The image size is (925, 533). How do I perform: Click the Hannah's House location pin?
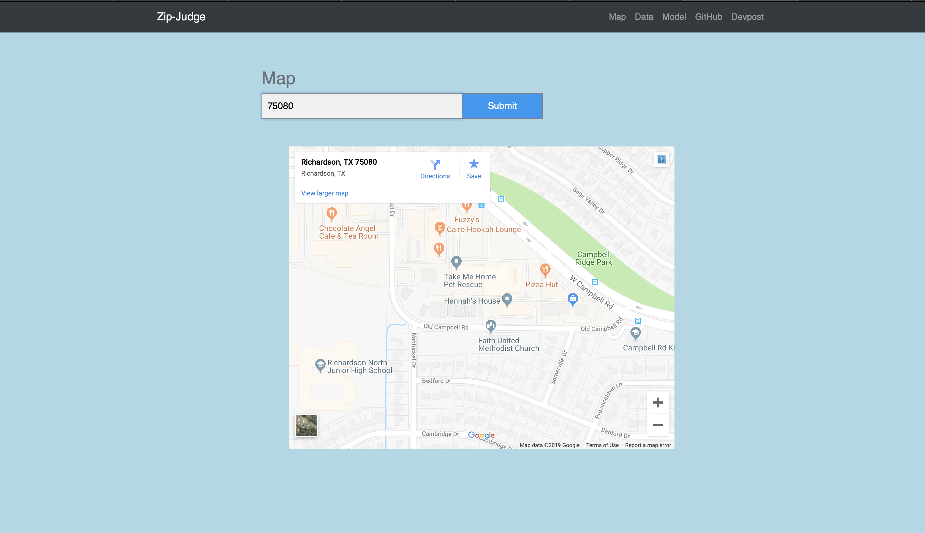(x=507, y=299)
